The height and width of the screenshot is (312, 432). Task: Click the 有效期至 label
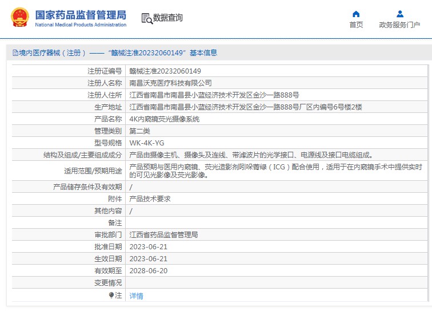(x=108, y=271)
